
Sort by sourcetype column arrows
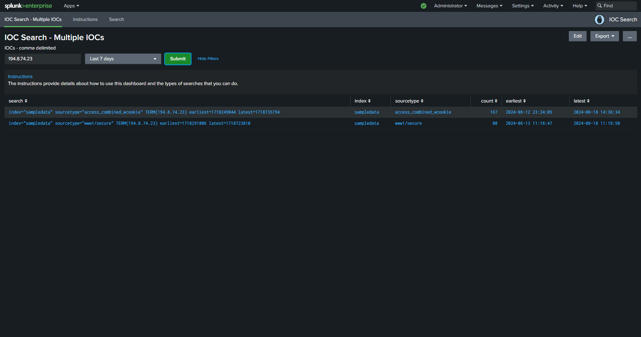coord(422,101)
